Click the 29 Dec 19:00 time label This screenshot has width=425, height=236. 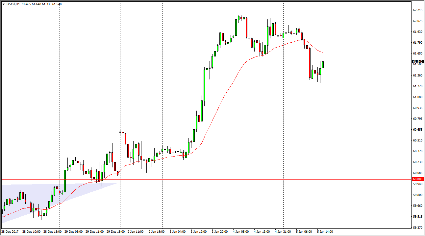[115, 232]
